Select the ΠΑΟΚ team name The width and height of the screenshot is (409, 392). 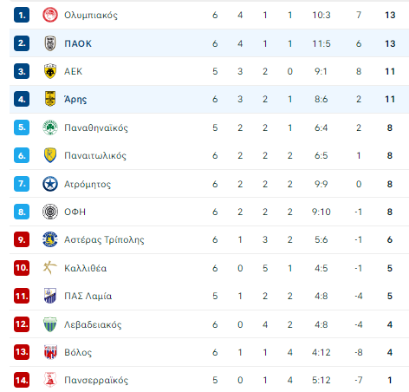(78, 43)
